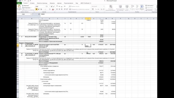Click the Insert cells (Вставить) button
The image size is (174, 98).
click(x=132, y=7)
